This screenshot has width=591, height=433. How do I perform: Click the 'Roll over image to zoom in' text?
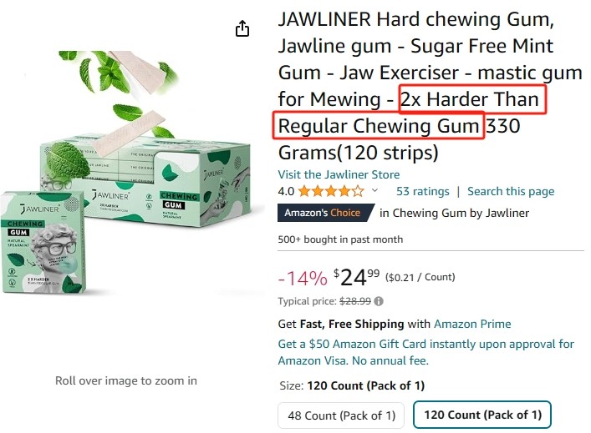[126, 380]
